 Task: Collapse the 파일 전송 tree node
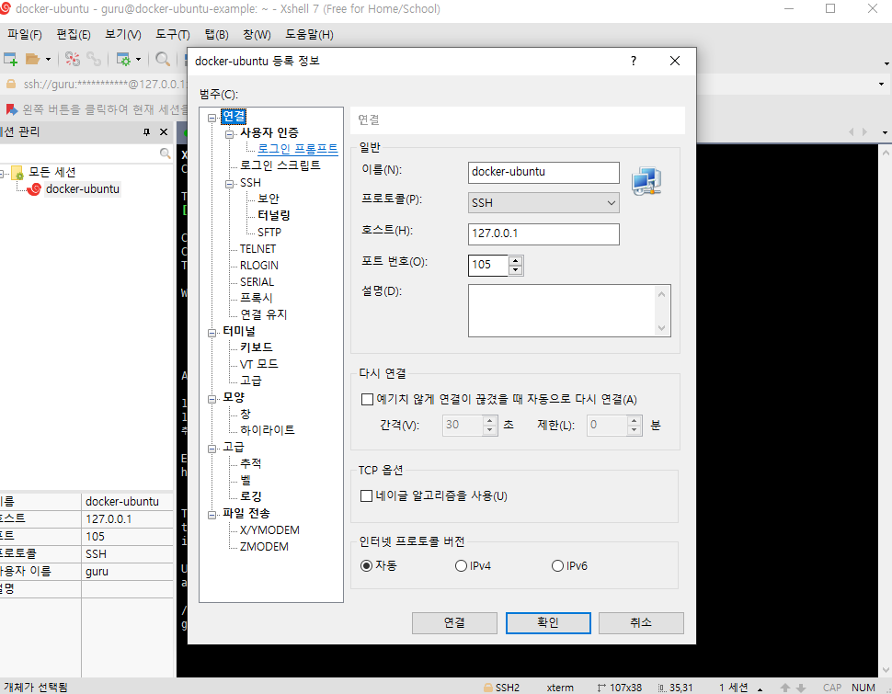click(x=212, y=515)
